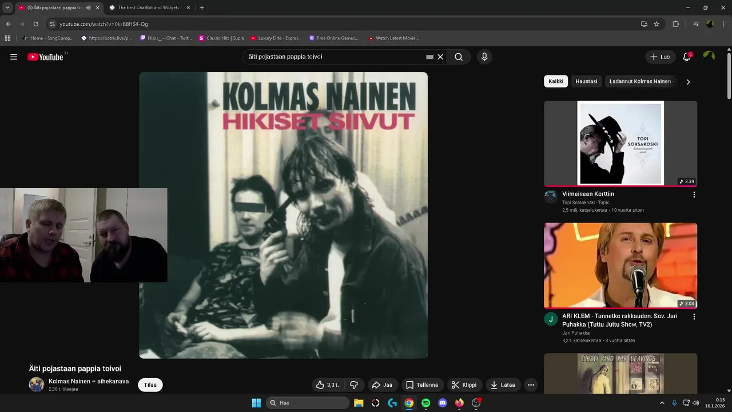Screen dimensions: 732x412
Task: Open Luxury Elite bookmark
Action: 276,38
